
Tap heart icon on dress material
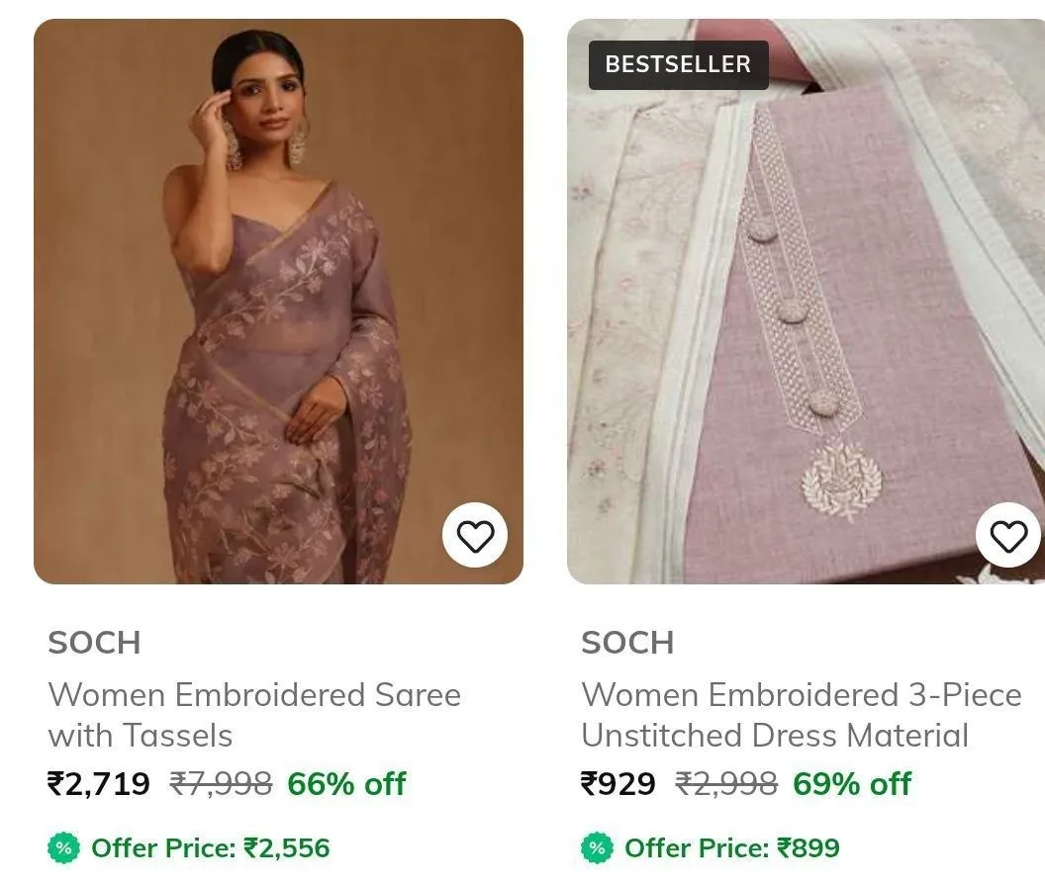click(x=1008, y=535)
